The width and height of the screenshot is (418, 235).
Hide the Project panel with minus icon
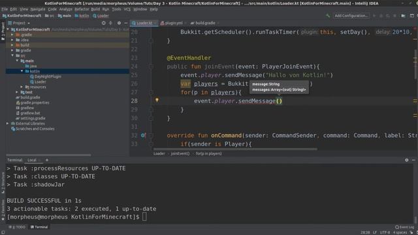(x=126, y=23)
